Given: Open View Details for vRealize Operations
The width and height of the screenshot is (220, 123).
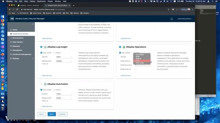Looking at the screenshot, I should 125,76.
